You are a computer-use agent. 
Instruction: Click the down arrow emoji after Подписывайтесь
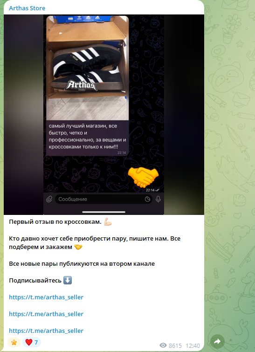point(68,280)
